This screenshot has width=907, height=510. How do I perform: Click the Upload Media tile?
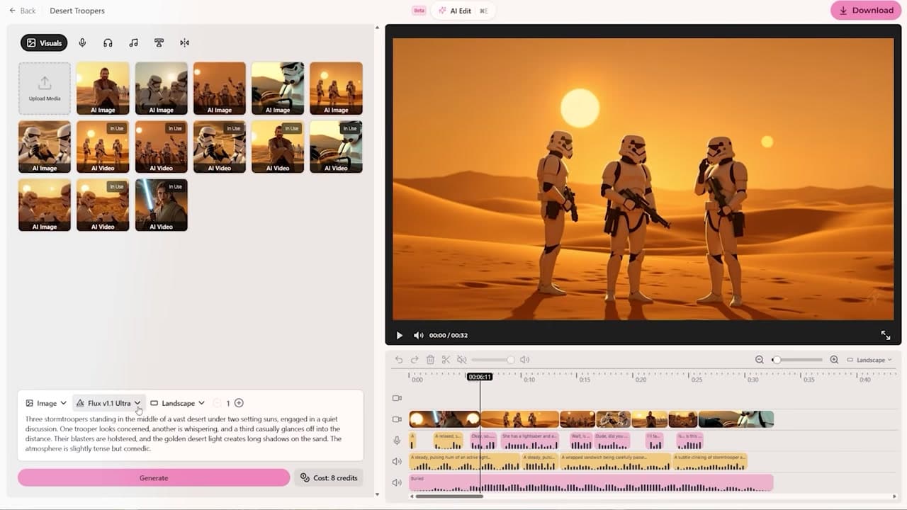(x=45, y=89)
